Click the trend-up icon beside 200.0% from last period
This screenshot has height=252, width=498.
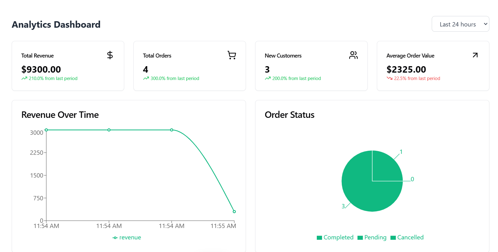pyautogui.click(x=268, y=78)
